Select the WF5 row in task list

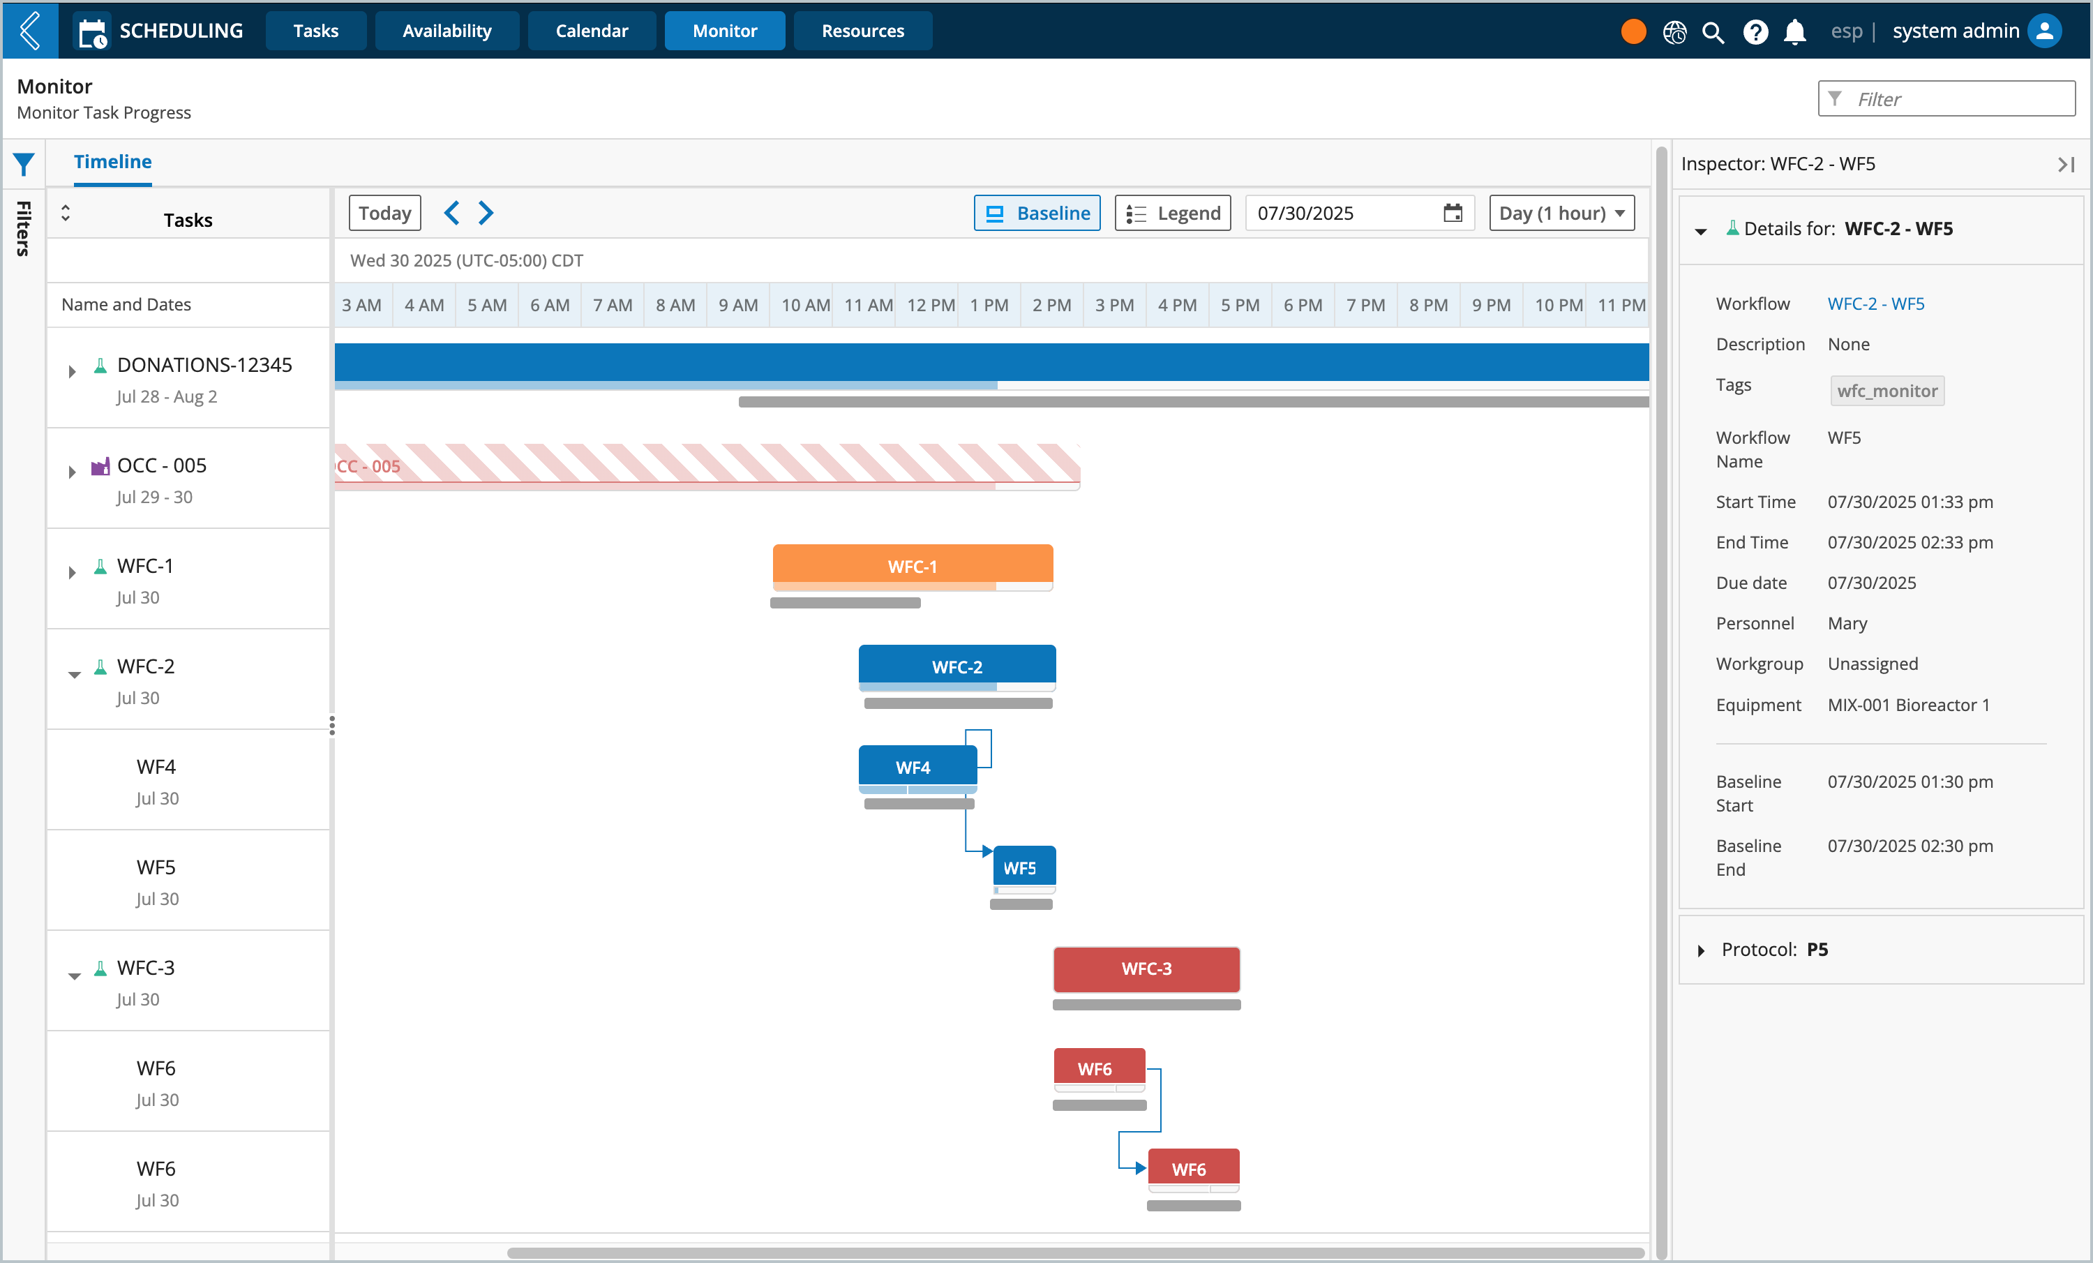tap(188, 881)
